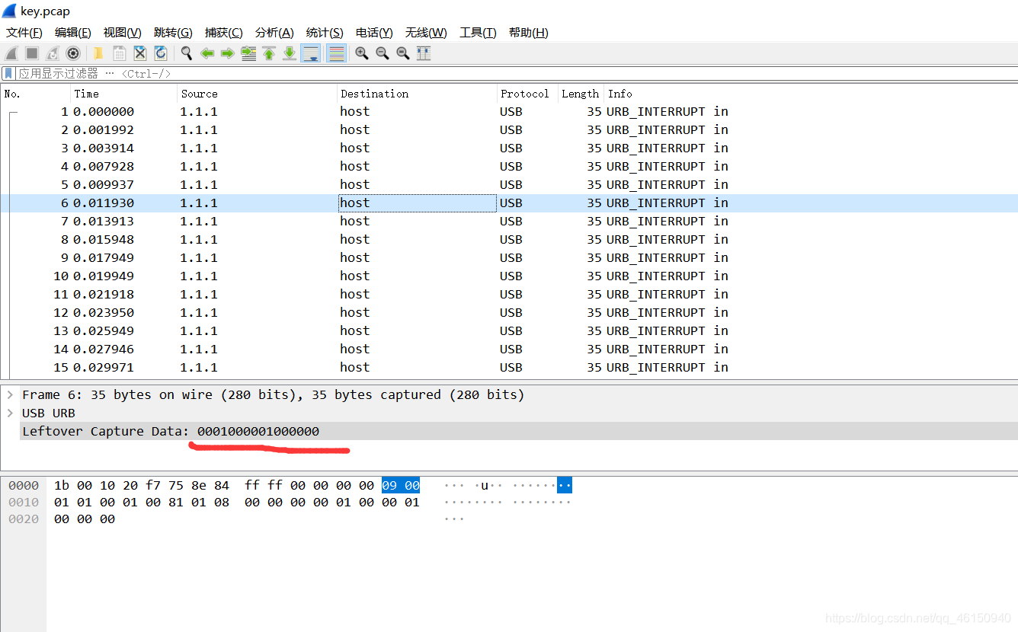Select packet at time 0.009937

click(509, 184)
